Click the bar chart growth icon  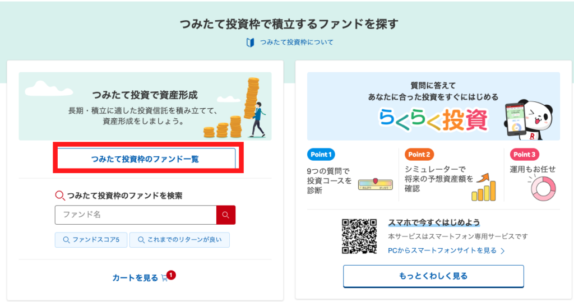(x=484, y=187)
